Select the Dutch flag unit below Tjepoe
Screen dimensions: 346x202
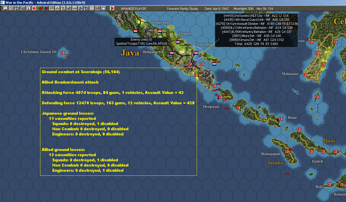coord(178,42)
